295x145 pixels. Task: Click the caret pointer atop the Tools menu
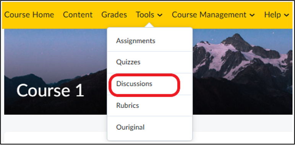pos(150,25)
